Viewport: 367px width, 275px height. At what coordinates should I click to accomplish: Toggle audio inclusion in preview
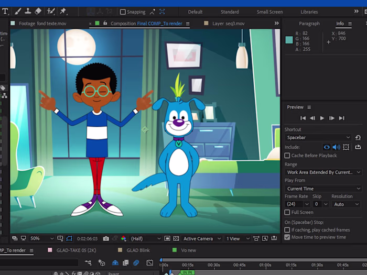tap(336, 147)
